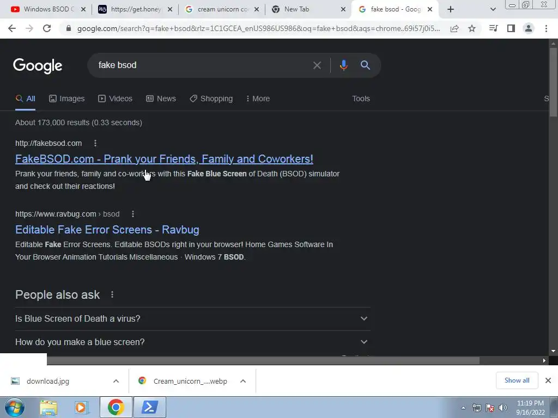Image resolution: width=558 pixels, height=418 pixels.
Task: Expand 'How do you make a blue screen?'
Action: (x=192, y=342)
